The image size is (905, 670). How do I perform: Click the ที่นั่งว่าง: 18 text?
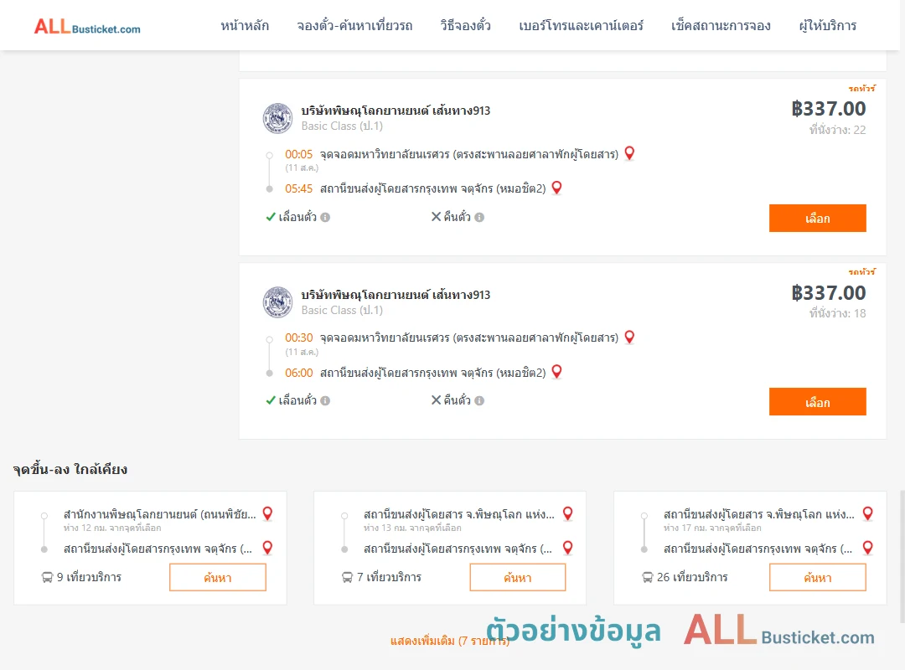point(837,313)
